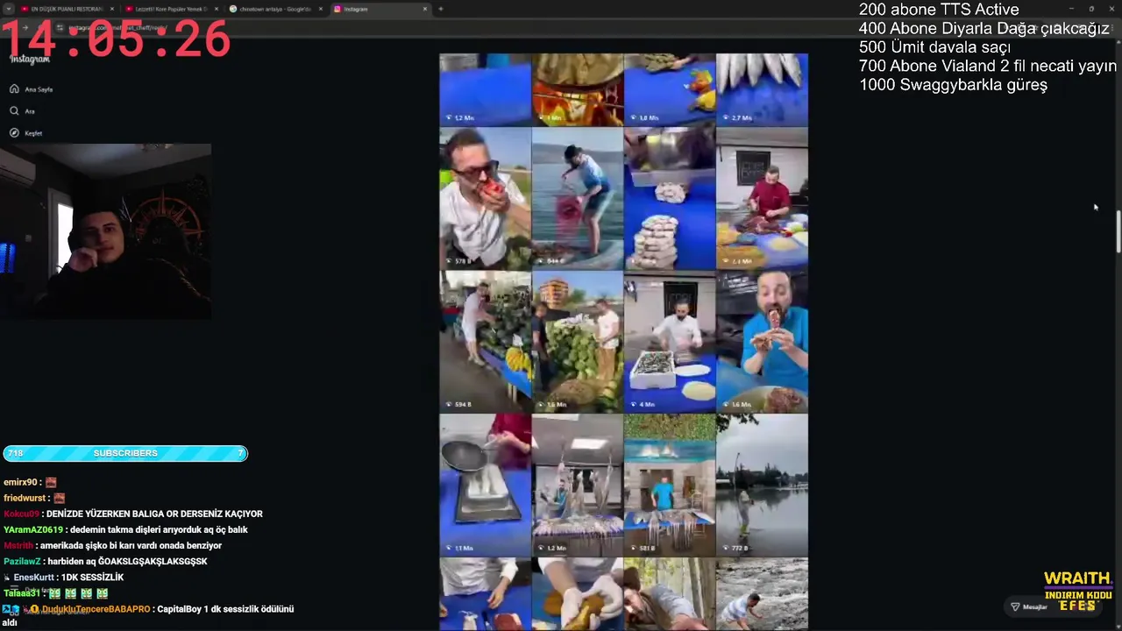This screenshot has width=1122, height=631.
Task: Click chat message from Mstrith
Action: tap(112, 545)
